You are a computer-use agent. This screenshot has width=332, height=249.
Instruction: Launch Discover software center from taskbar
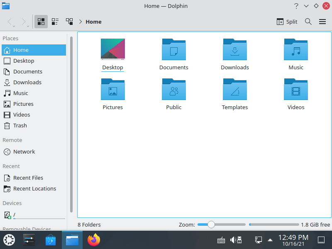point(51,240)
